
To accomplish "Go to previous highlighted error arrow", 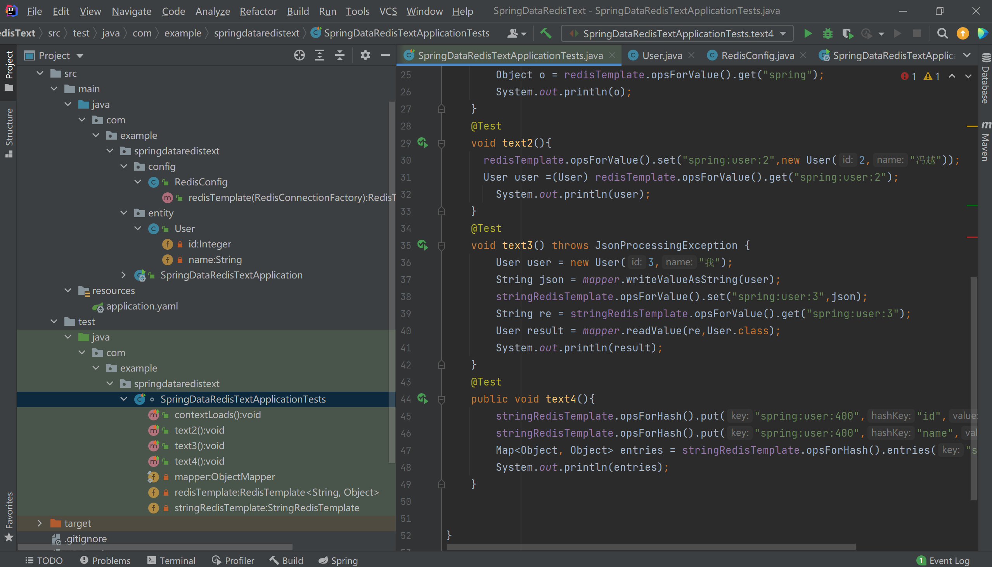I will click(x=952, y=76).
